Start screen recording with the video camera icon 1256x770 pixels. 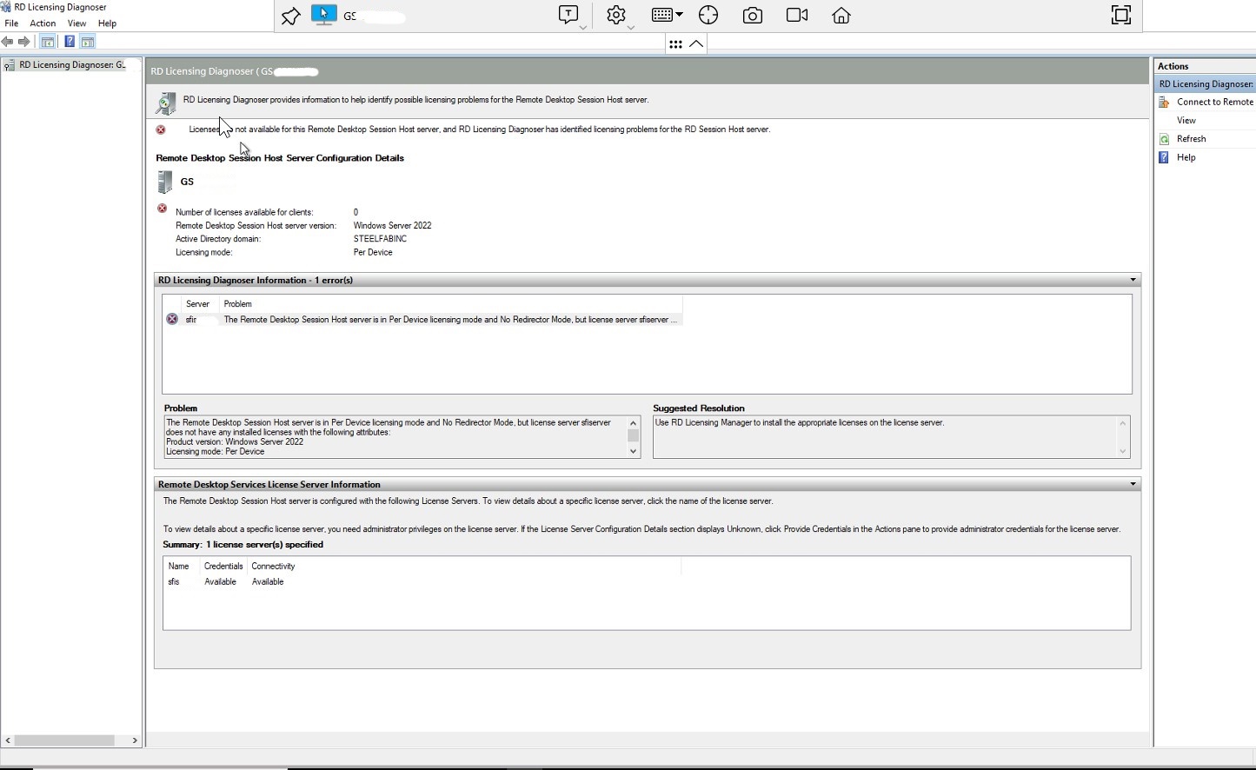pos(796,15)
